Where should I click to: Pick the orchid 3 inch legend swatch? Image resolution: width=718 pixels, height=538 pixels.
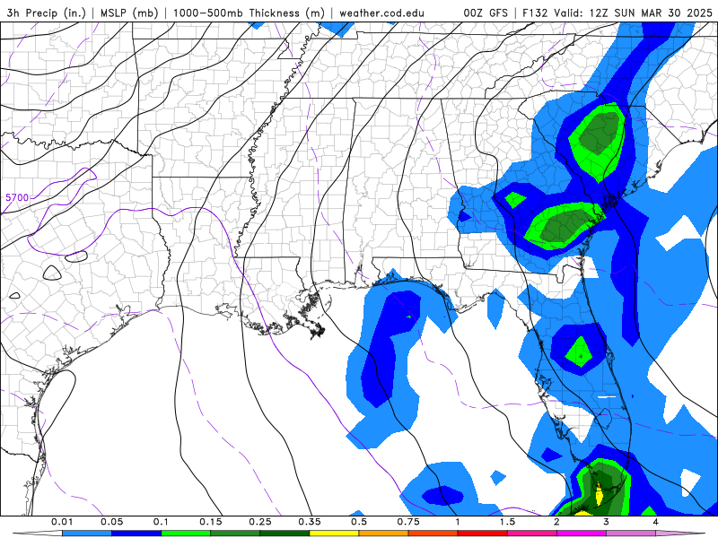[x=631, y=534]
